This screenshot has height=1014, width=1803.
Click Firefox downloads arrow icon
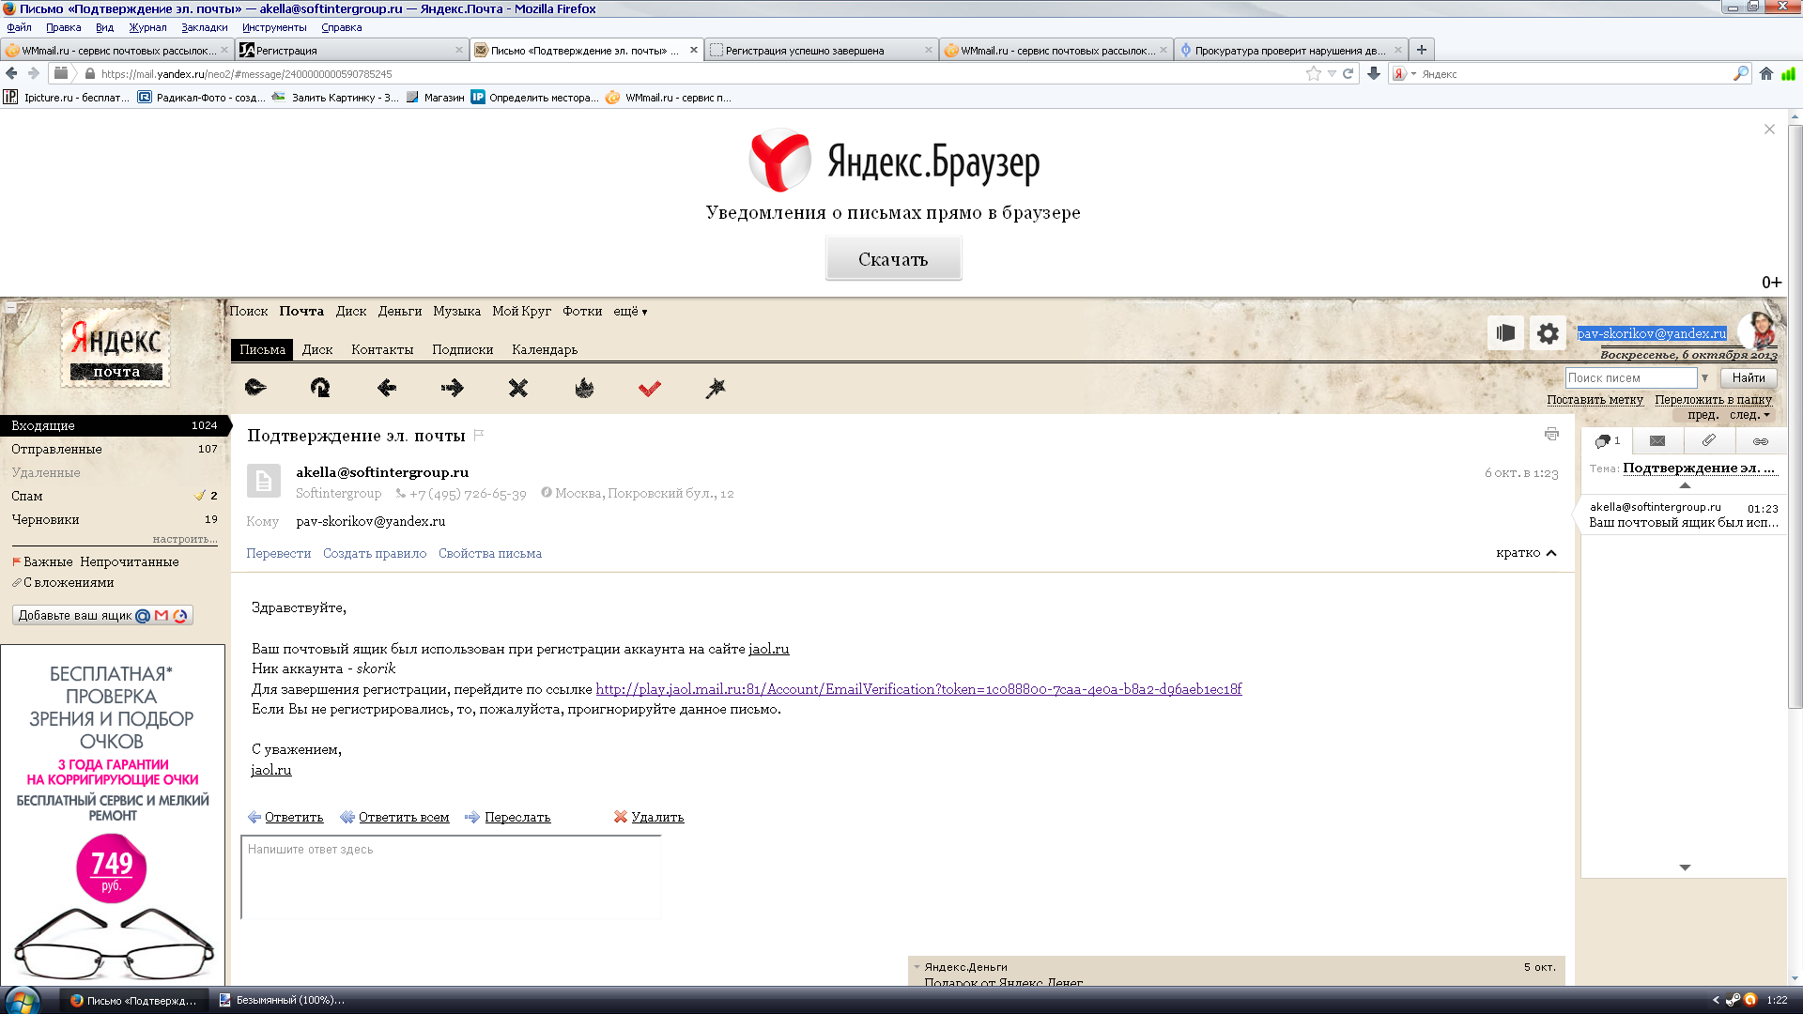(x=1374, y=73)
